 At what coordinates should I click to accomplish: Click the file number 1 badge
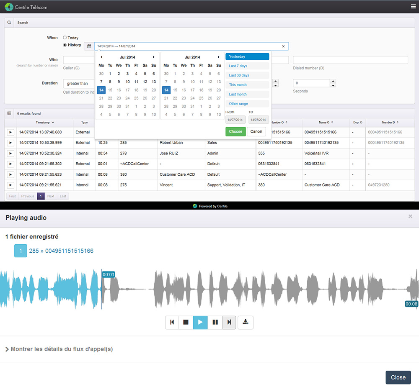tap(21, 251)
